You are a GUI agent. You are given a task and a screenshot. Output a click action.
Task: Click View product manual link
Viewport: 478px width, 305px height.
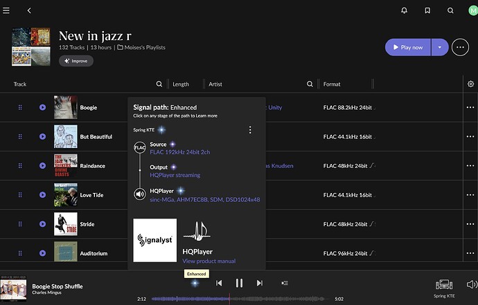[x=209, y=261]
